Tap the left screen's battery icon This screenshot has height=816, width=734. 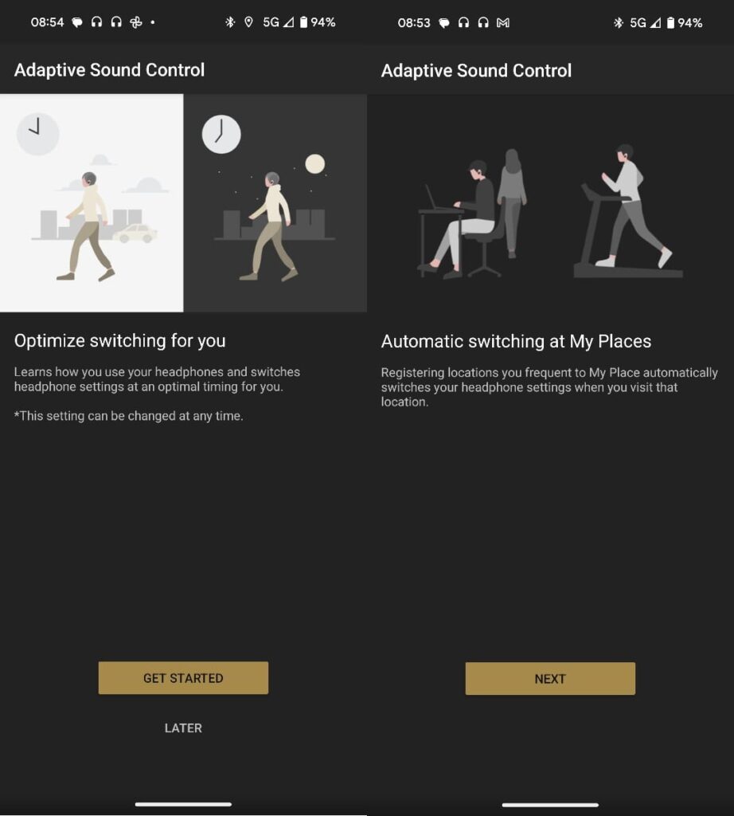[303, 22]
